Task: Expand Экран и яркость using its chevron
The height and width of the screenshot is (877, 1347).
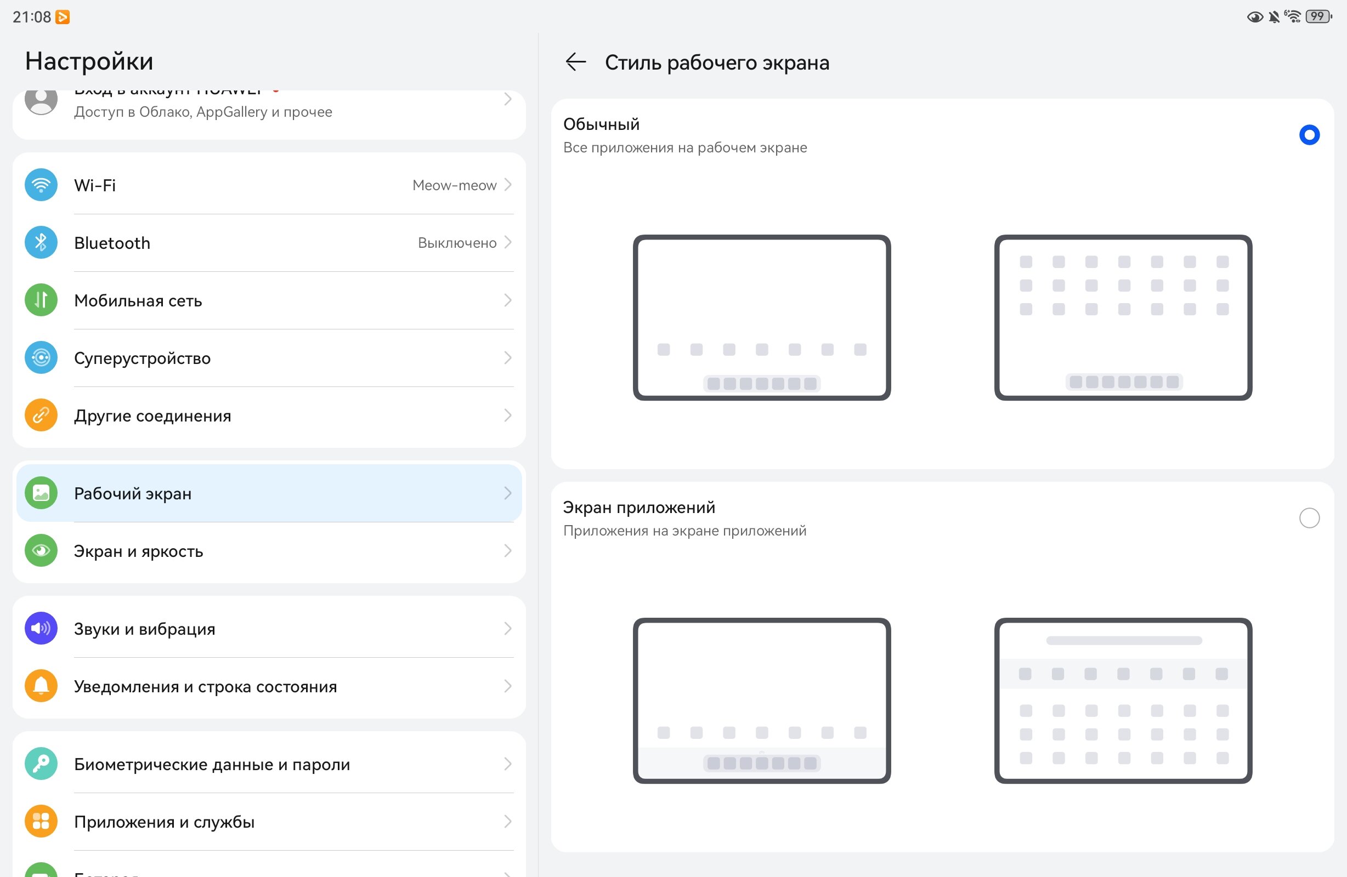Action: [508, 551]
